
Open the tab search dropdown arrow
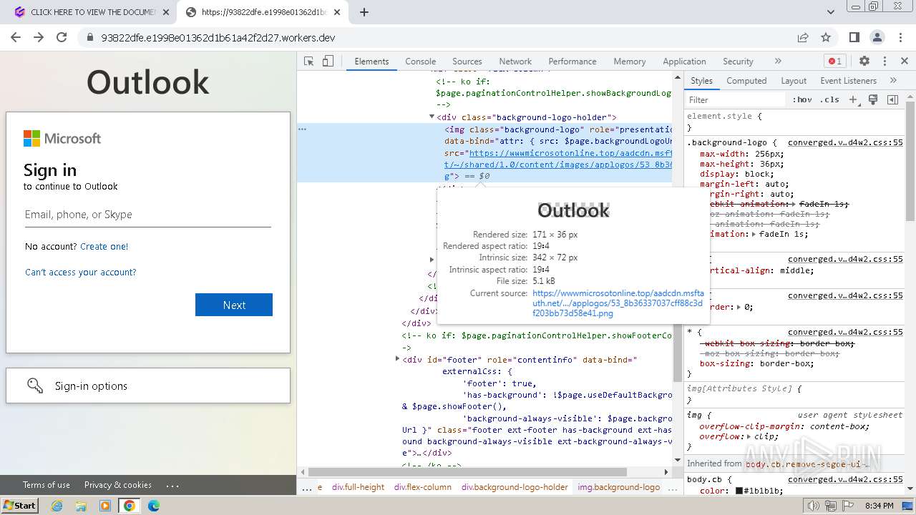coord(831,12)
